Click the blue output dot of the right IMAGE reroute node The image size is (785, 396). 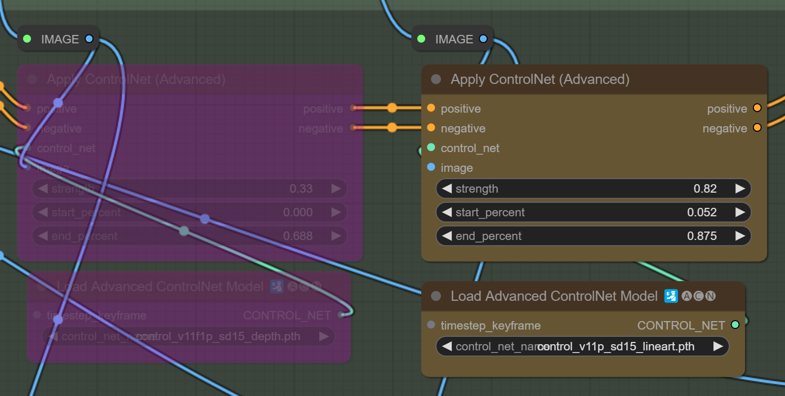(x=483, y=39)
